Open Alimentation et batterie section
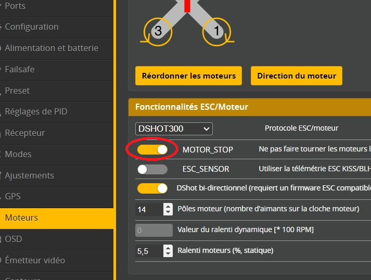 52,48
